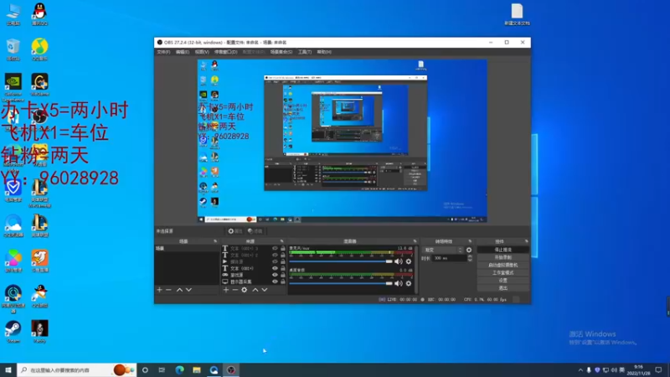Select the 场景 entry in the scenes list
Viewport: 670px width, 377px height.
[187, 248]
